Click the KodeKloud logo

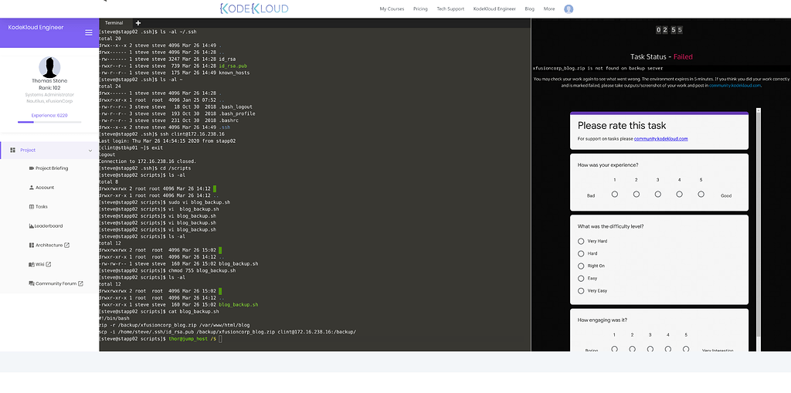click(254, 9)
